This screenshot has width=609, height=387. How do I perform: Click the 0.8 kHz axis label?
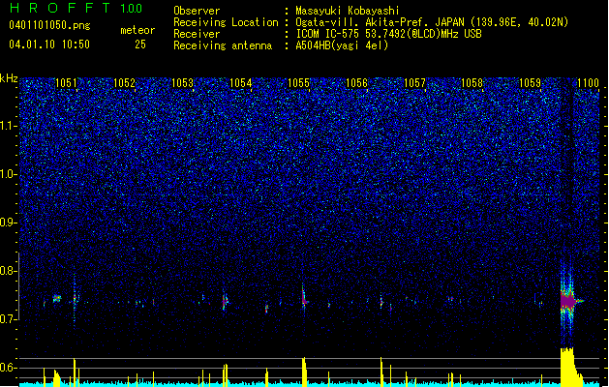pyautogui.click(x=8, y=271)
